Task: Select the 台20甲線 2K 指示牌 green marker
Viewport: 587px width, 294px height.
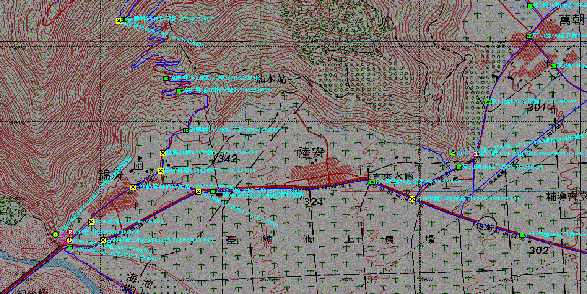Action: [x=213, y=191]
